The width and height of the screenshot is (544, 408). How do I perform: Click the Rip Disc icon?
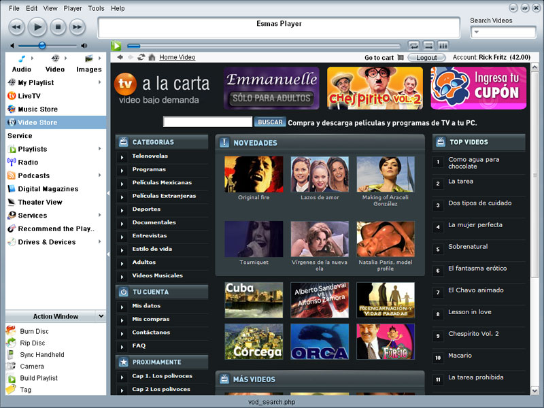11,343
